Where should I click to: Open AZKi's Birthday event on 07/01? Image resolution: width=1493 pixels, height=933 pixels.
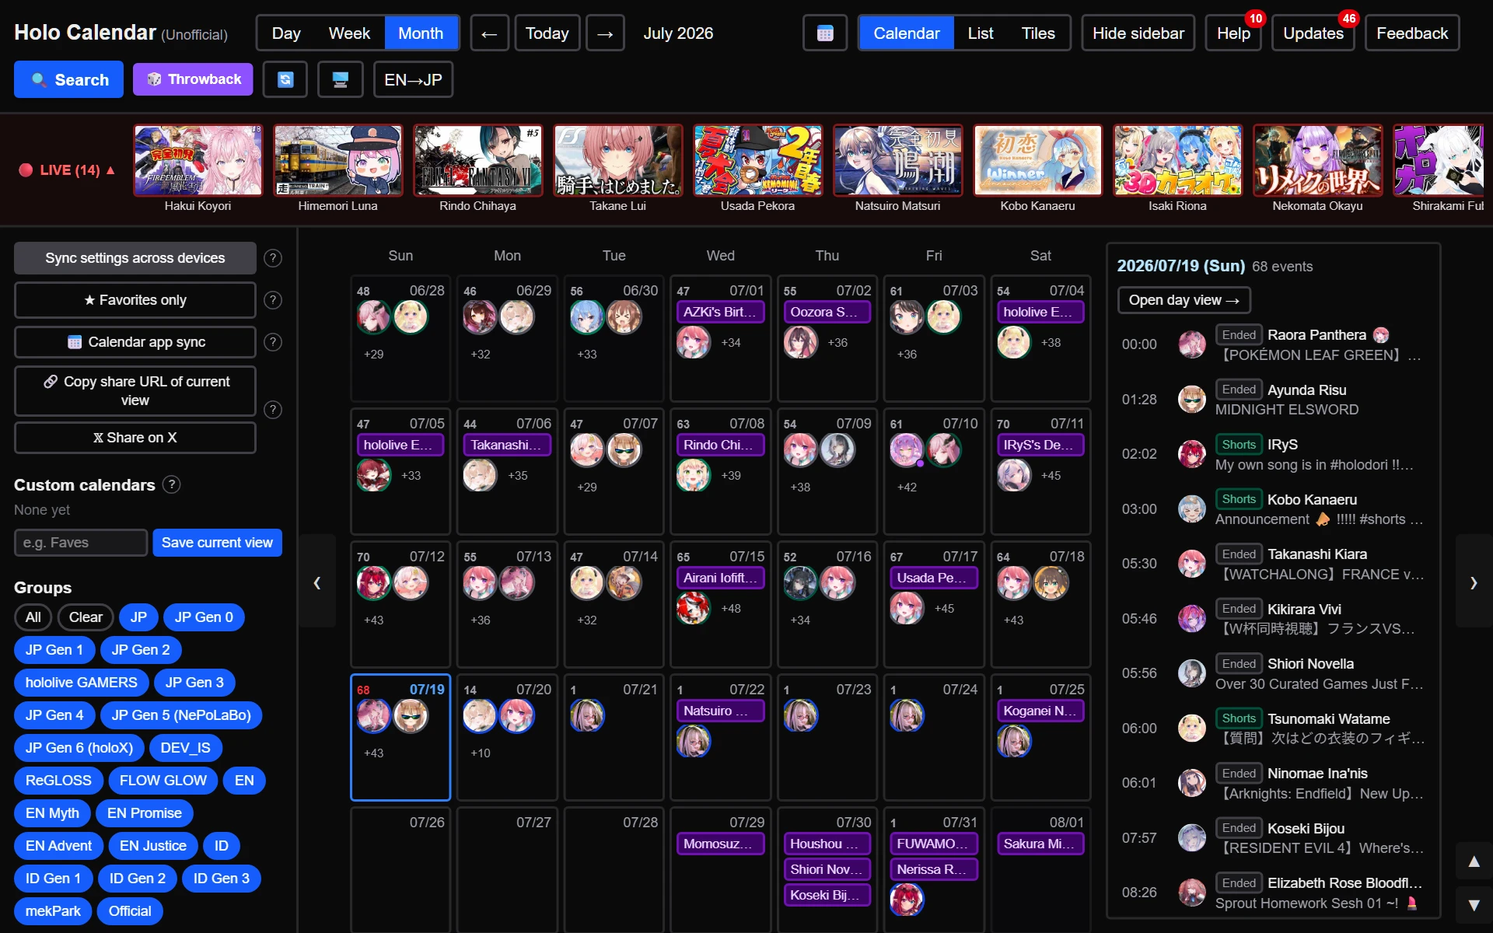pos(720,312)
